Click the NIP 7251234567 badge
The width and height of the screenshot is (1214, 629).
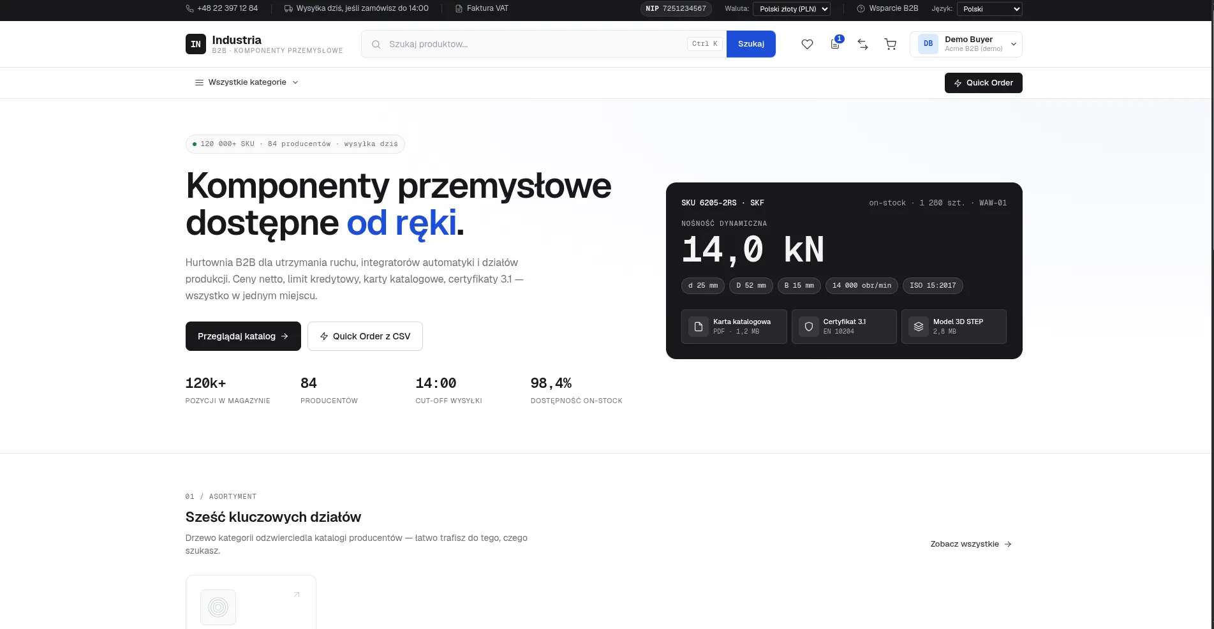(x=676, y=8)
